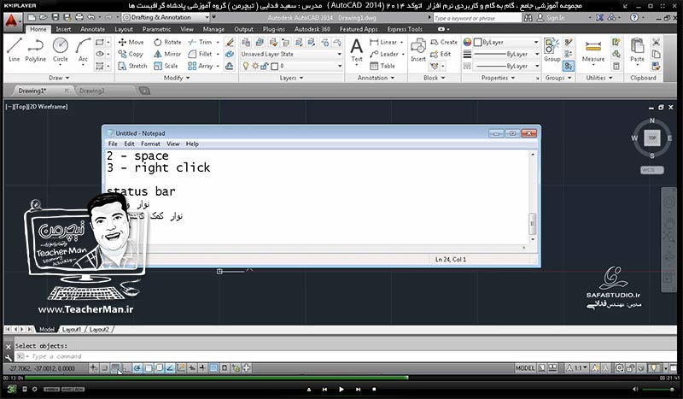Image resolution: width=683 pixels, height=399 pixels.
Task: Click the Plot printer icon in quick access toolbar
Action: tap(79, 17)
